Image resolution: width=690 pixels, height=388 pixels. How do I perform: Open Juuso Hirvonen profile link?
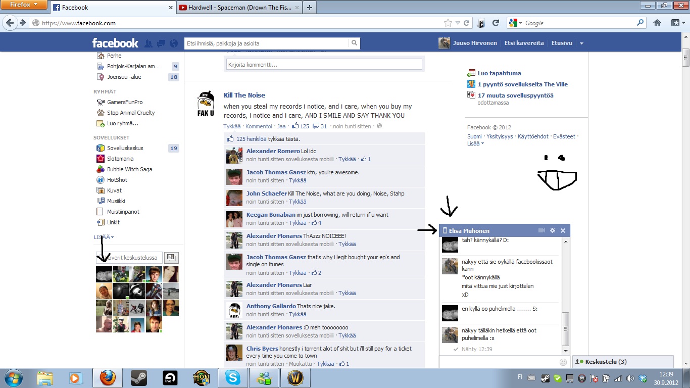(475, 43)
